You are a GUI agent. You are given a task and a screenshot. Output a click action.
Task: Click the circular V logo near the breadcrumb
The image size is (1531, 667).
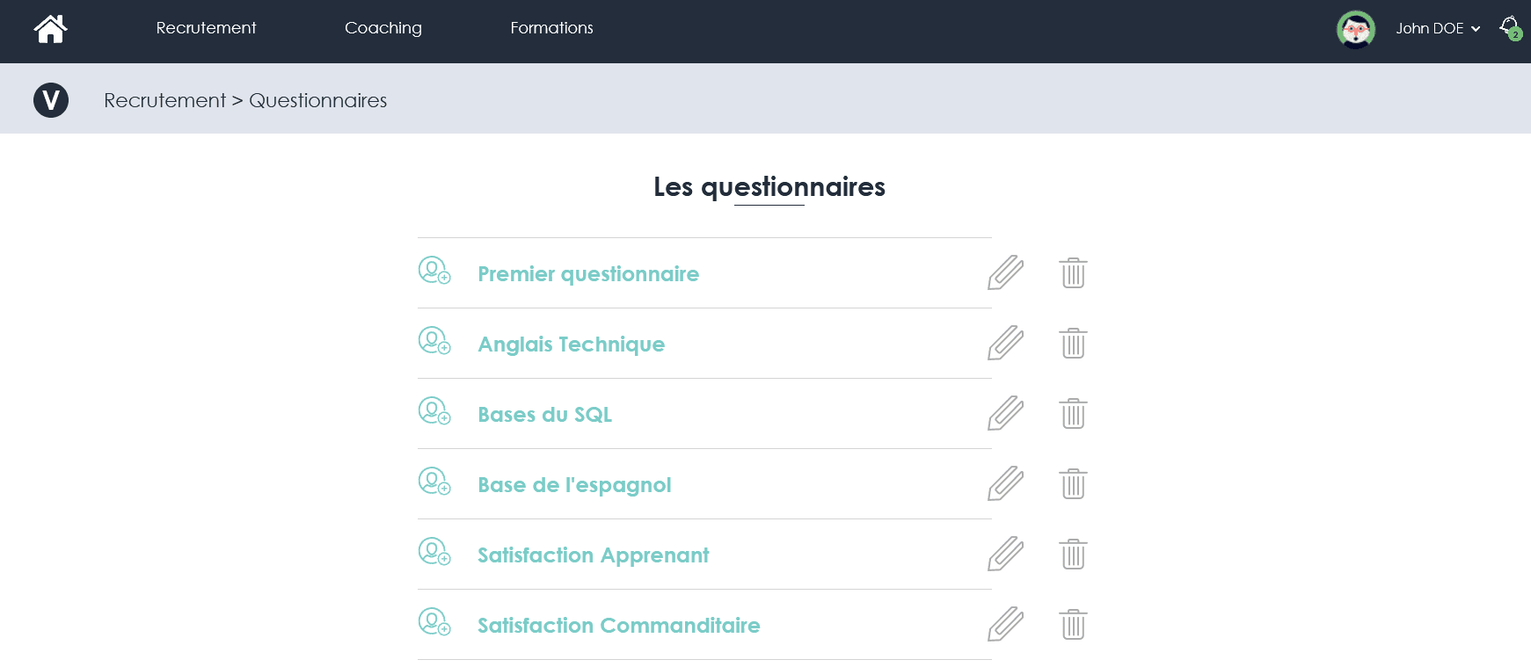[51, 99]
